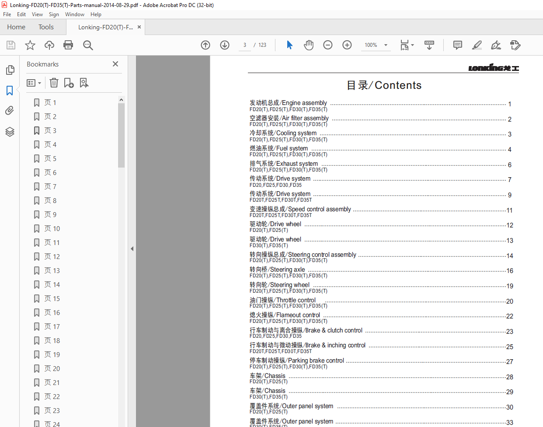Select bookmark 页 12

coord(52,256)
